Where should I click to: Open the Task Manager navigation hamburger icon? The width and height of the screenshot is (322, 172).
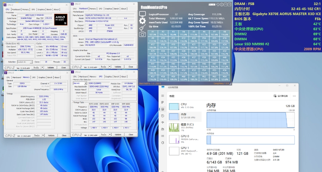(163, 96)
